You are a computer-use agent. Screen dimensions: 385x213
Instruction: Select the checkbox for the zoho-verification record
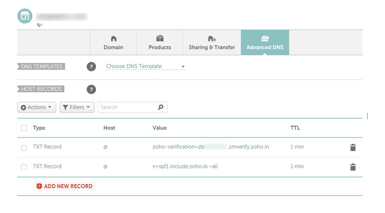[x=24, y=147]
